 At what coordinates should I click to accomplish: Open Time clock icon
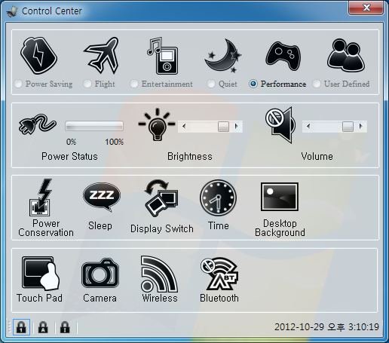218,198
